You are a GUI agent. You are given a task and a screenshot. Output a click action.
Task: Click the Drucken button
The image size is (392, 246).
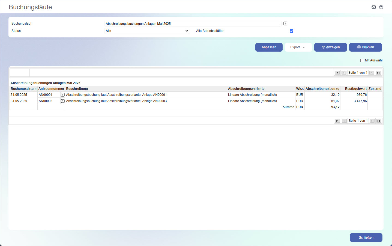point(366,47)
